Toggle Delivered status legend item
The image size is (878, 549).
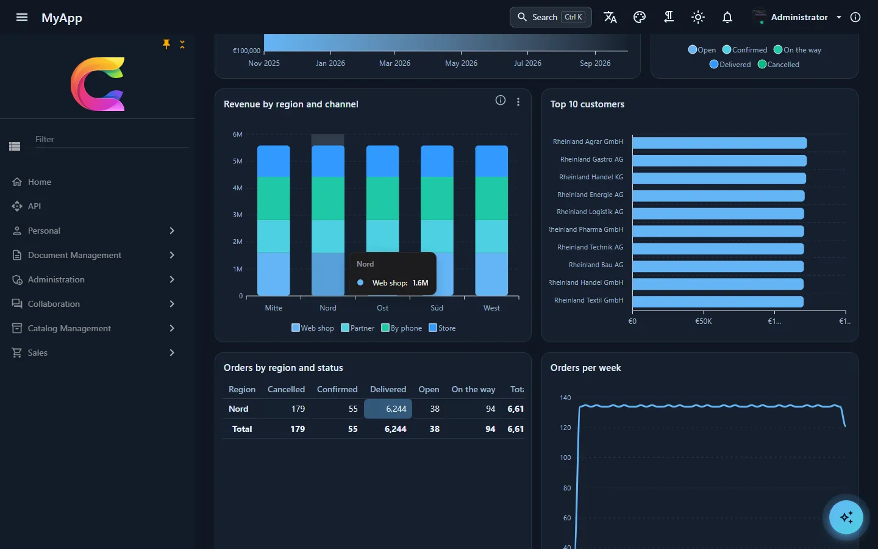pyautogui.click(x=730, y=65)
